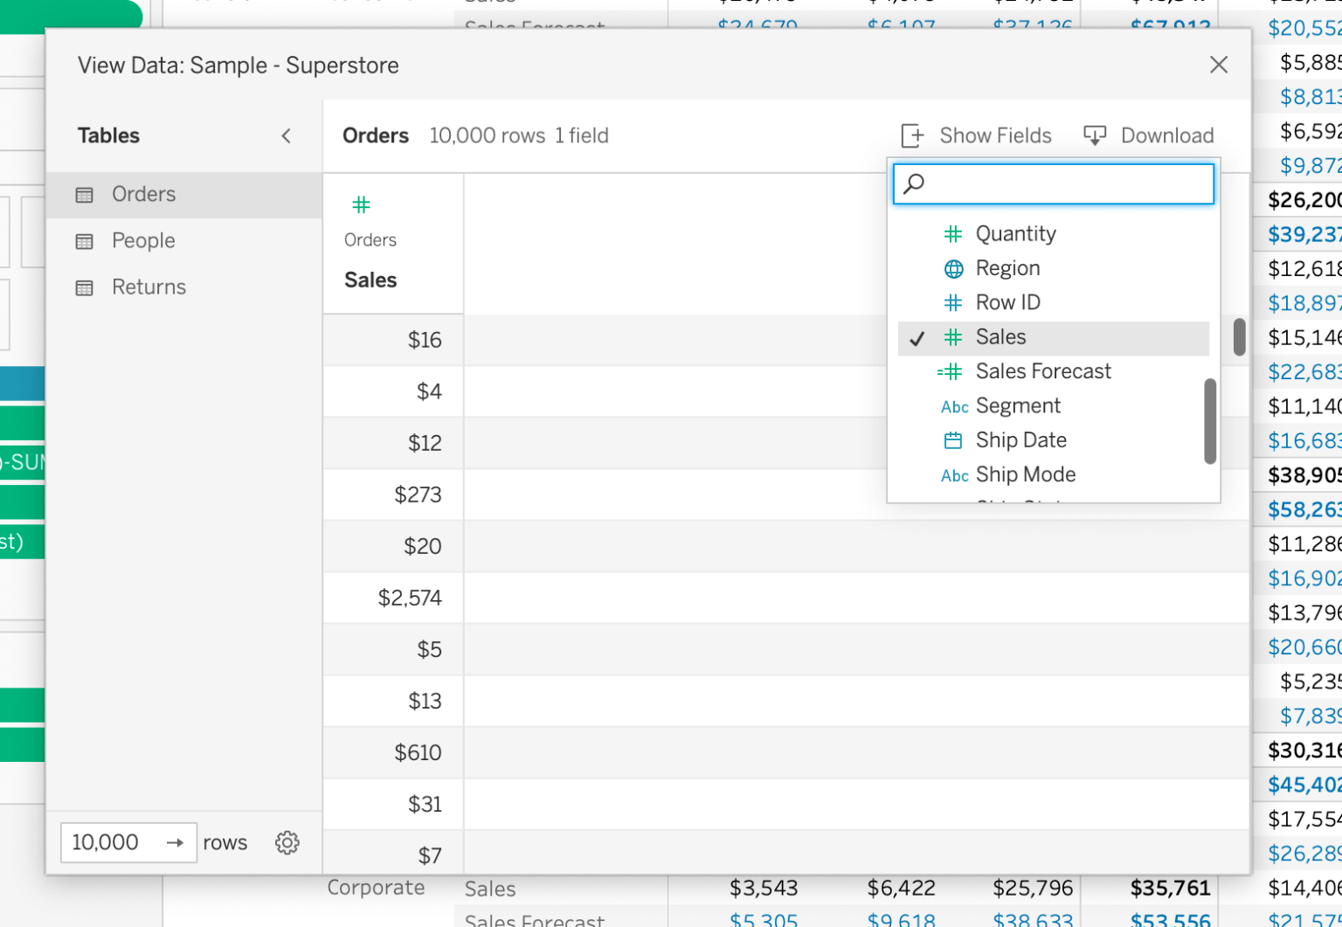
Task: Enable the Quantity field in the list
Action: (1015, 233)
